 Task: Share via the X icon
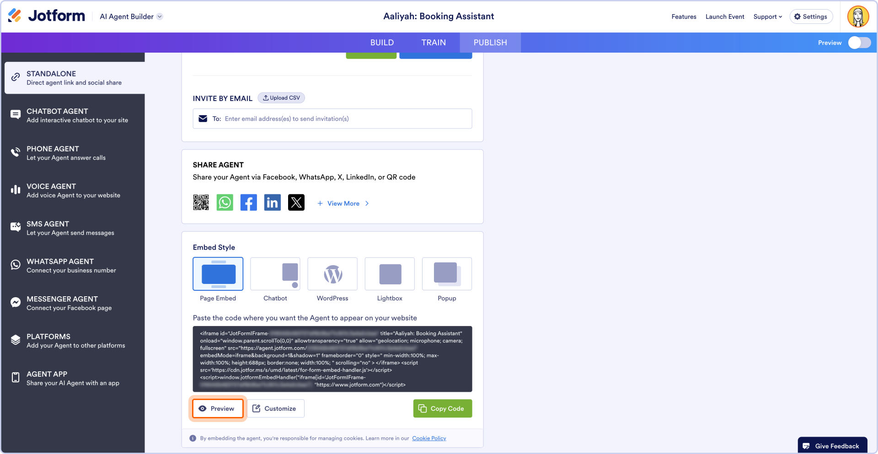[296, 203]
